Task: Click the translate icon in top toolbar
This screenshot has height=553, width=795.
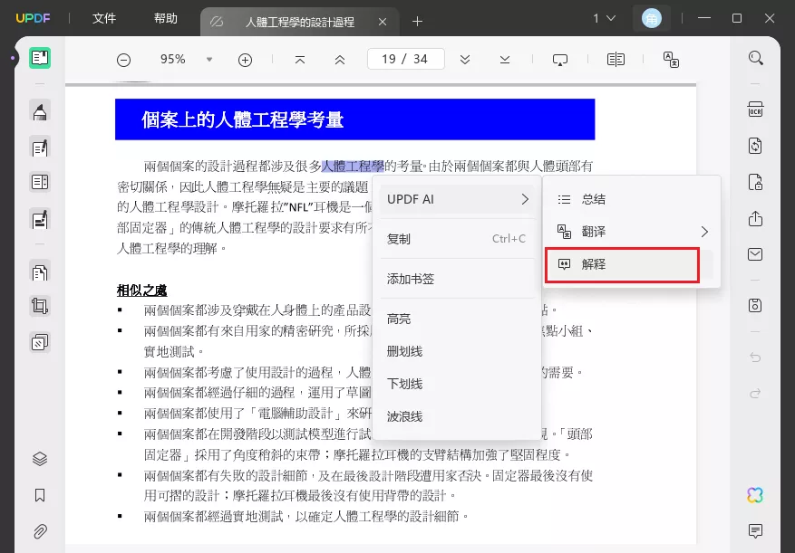Action: (671, 60)
